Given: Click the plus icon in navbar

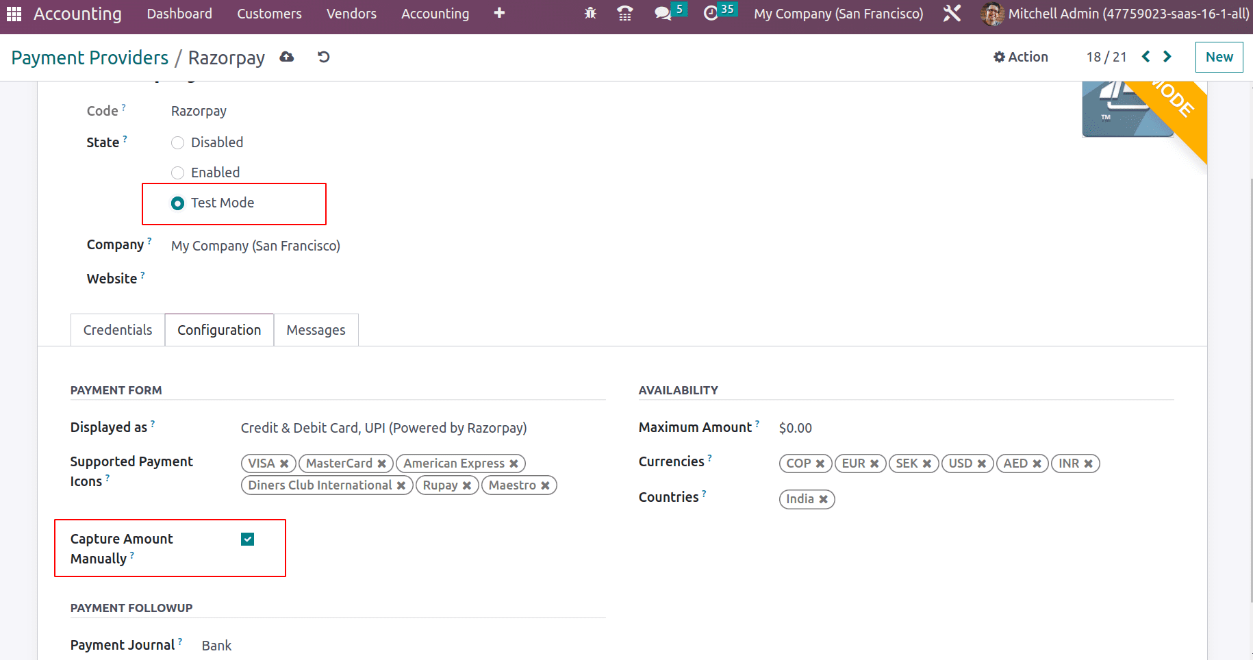Looking at the screenshot, I should click(x=499, y=13).
